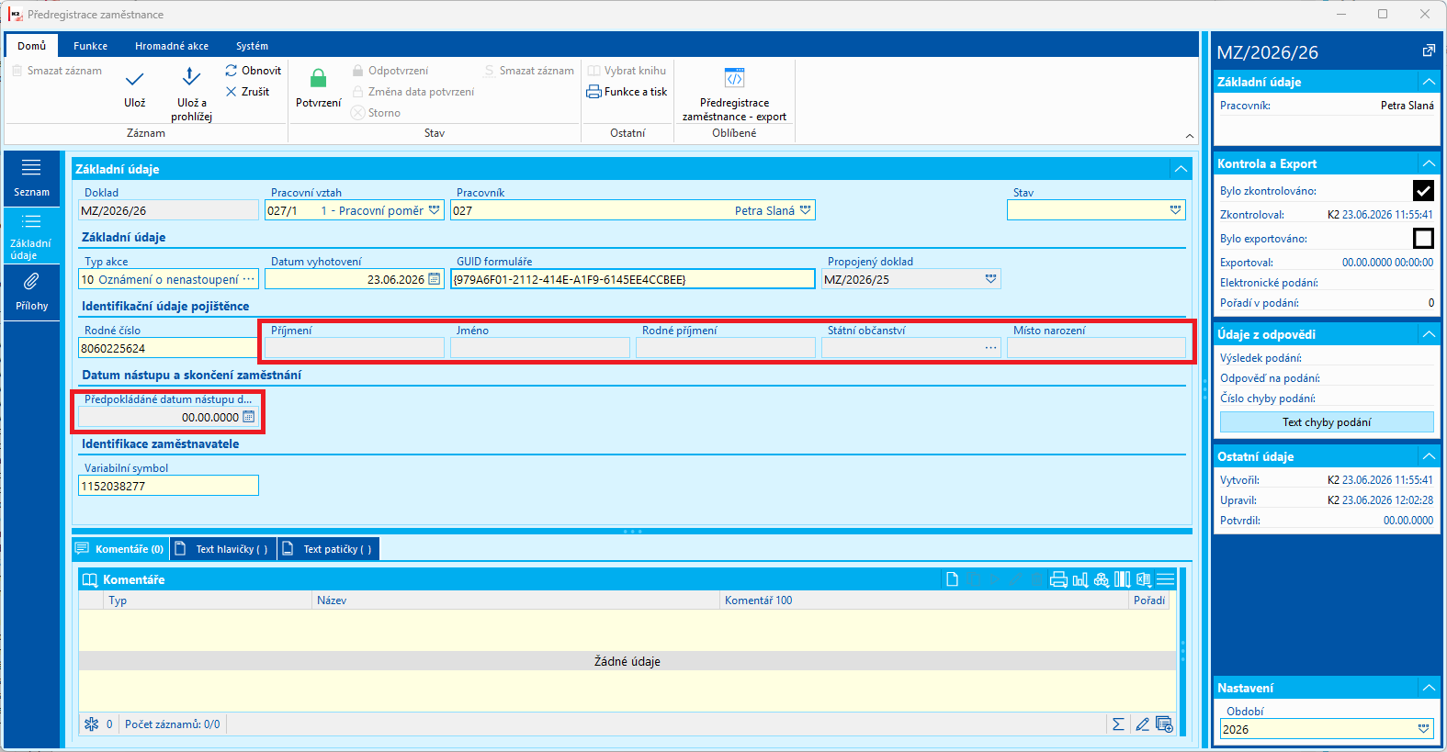Click snowflake filter icon in comments footer
1447x752 pixels.
pyautogui.click(x=91, y=724)
